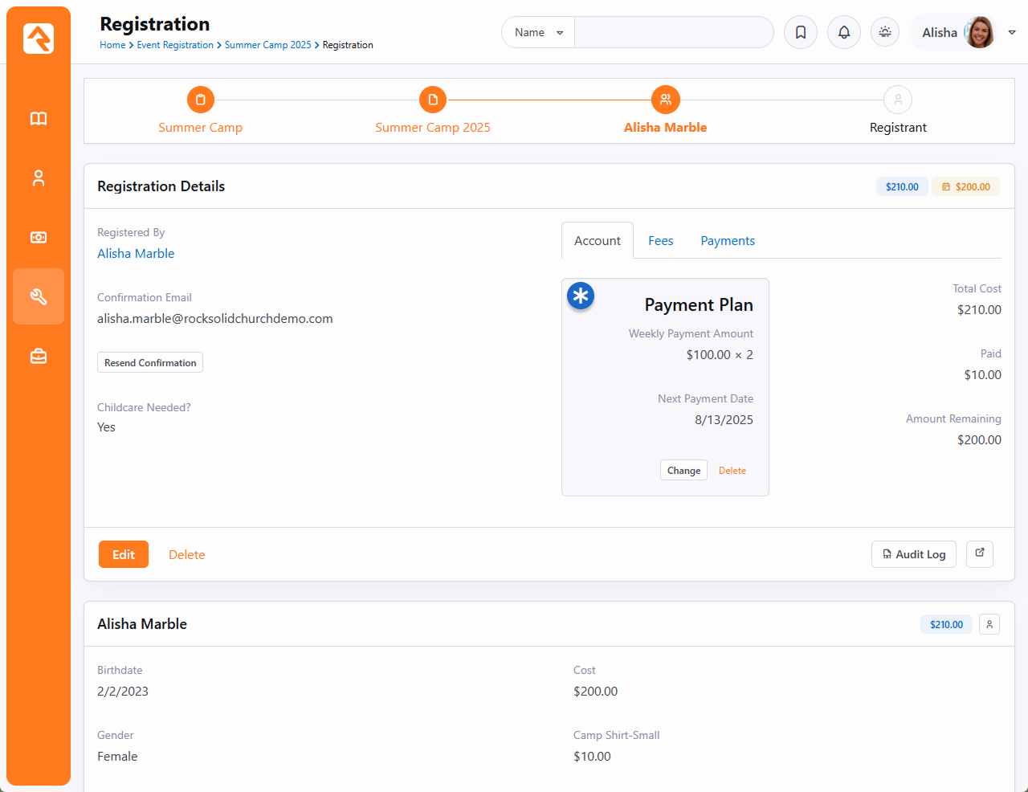Expand the Name search type dropdown
The width and height of the screenshot is (1028, 792).
coord(538,33)
